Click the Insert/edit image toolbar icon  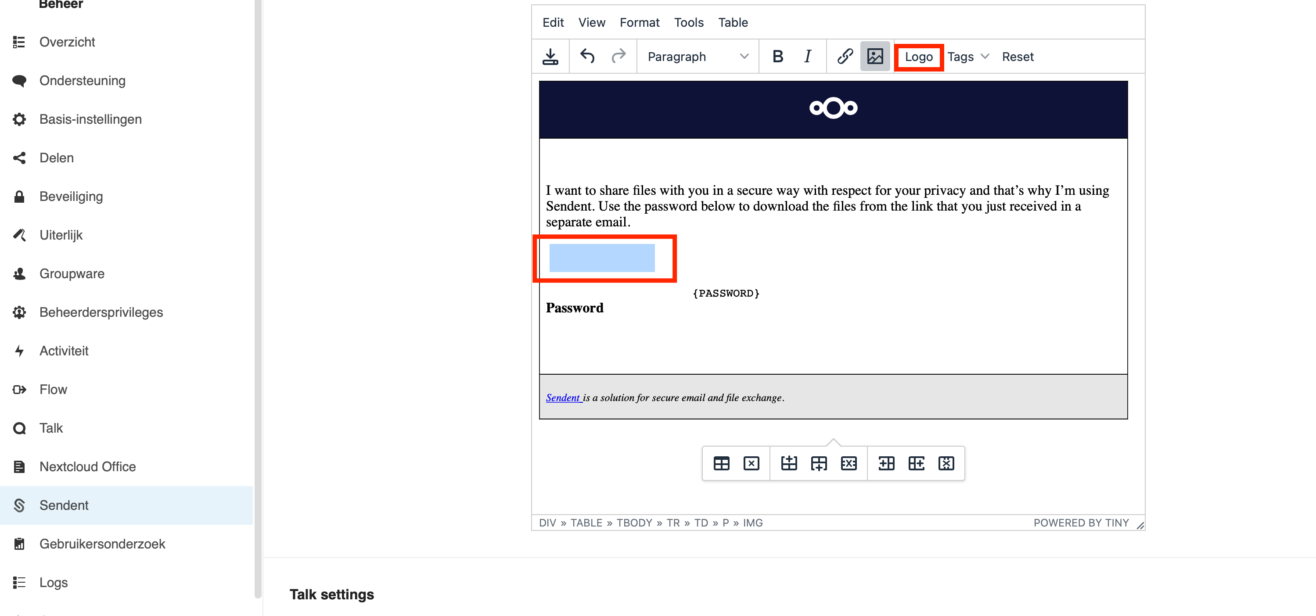coord(874,56)
